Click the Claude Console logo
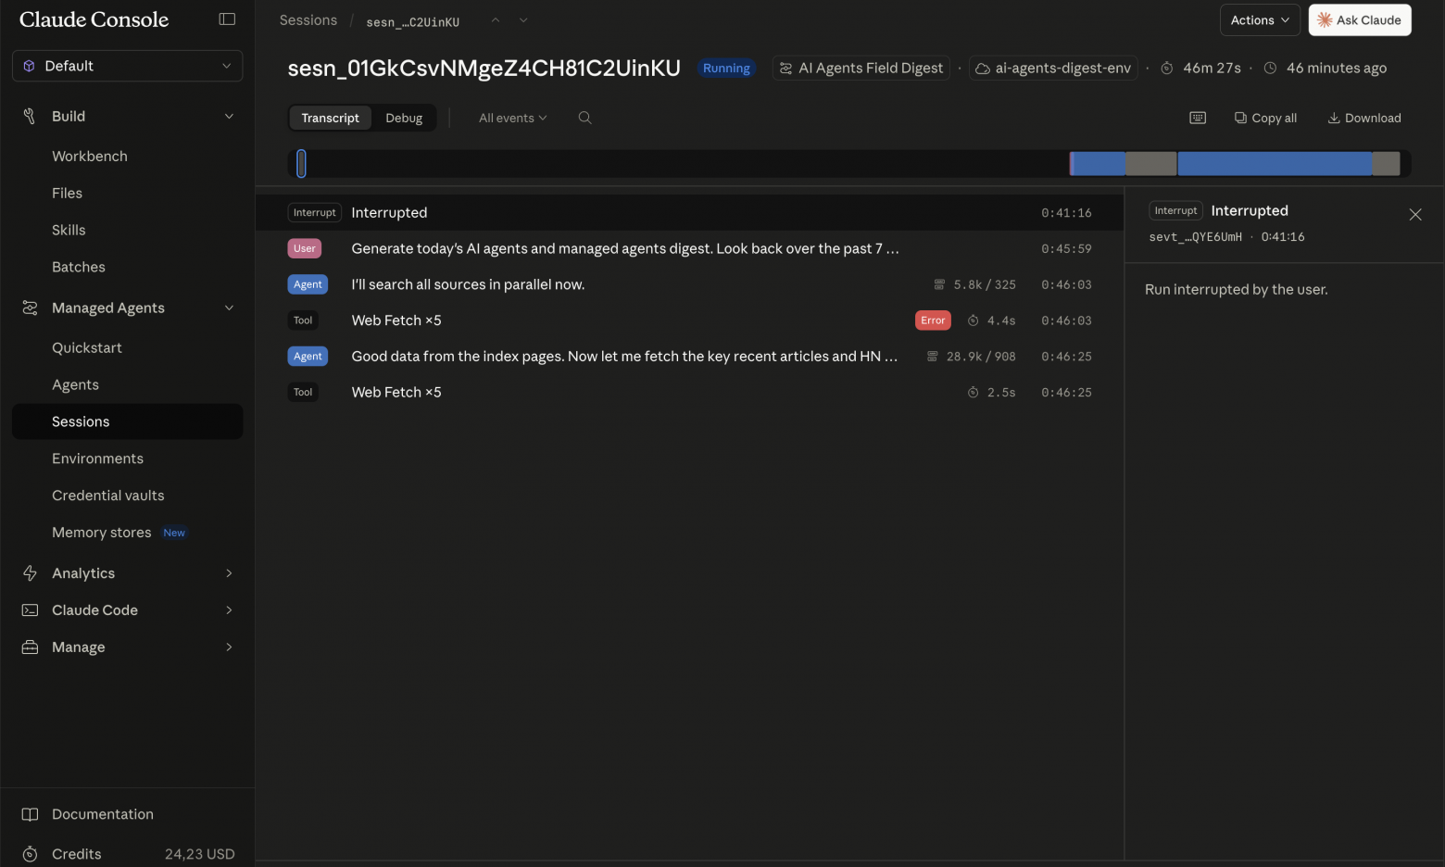The image size is (1445, 867). 94,19
